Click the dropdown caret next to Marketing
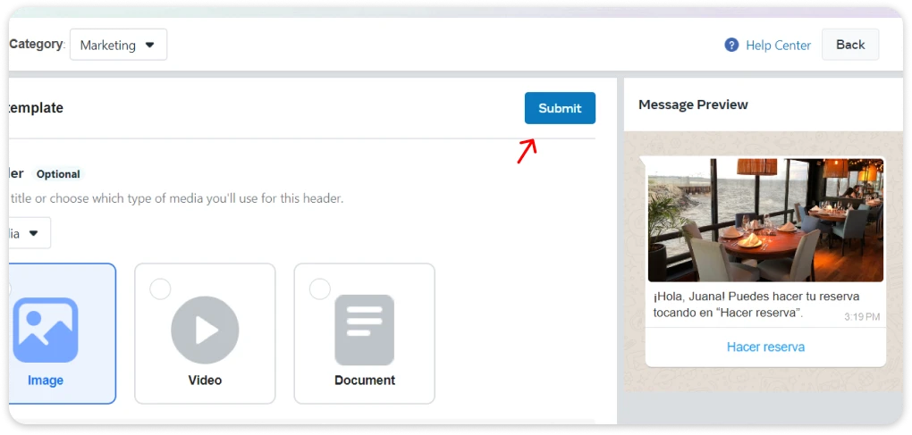 149,45
